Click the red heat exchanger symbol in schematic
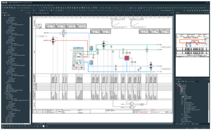Screen dimensions: 211x130 coord(126,58)
